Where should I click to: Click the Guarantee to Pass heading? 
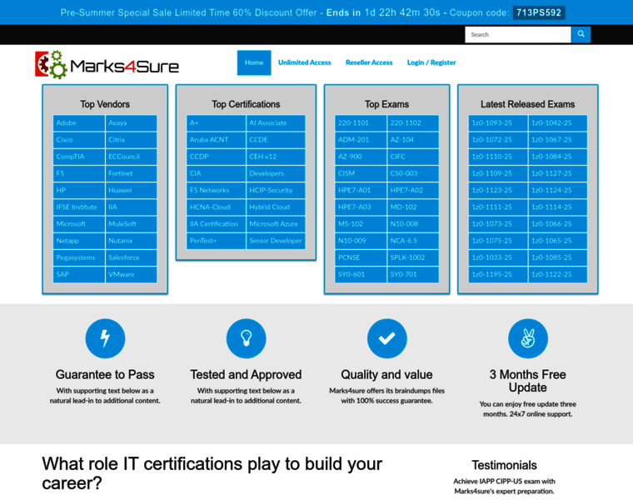105,374
